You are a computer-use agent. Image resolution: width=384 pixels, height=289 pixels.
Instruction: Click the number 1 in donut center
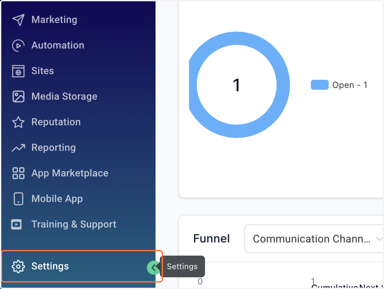point(236,85)
